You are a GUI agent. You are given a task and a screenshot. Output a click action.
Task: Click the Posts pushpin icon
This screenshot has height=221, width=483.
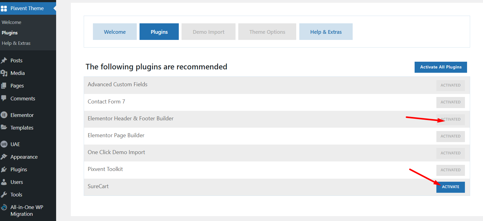(x=4, y=60)
